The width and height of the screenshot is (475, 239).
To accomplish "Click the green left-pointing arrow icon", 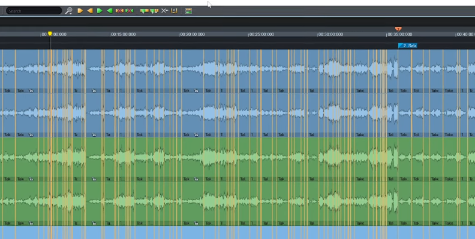I will tap(109, 11).
